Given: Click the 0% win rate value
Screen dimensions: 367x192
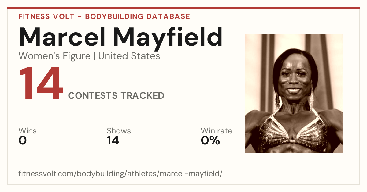Looking at the screenshot, I should [x=210, y=140].
